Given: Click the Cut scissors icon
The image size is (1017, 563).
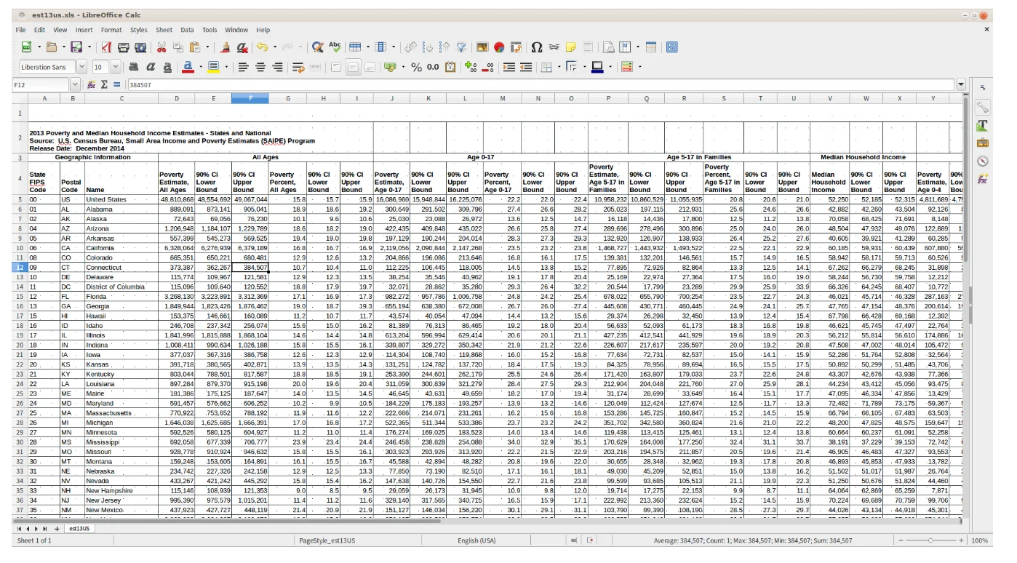Looking at the screenshot, I should point(161,47).
